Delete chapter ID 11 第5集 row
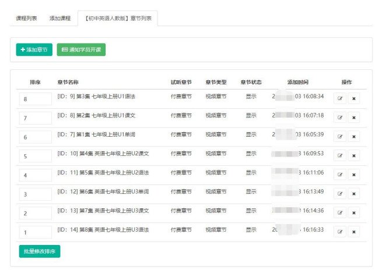This screenshot has width=379, height=270. tap(354, 175)
